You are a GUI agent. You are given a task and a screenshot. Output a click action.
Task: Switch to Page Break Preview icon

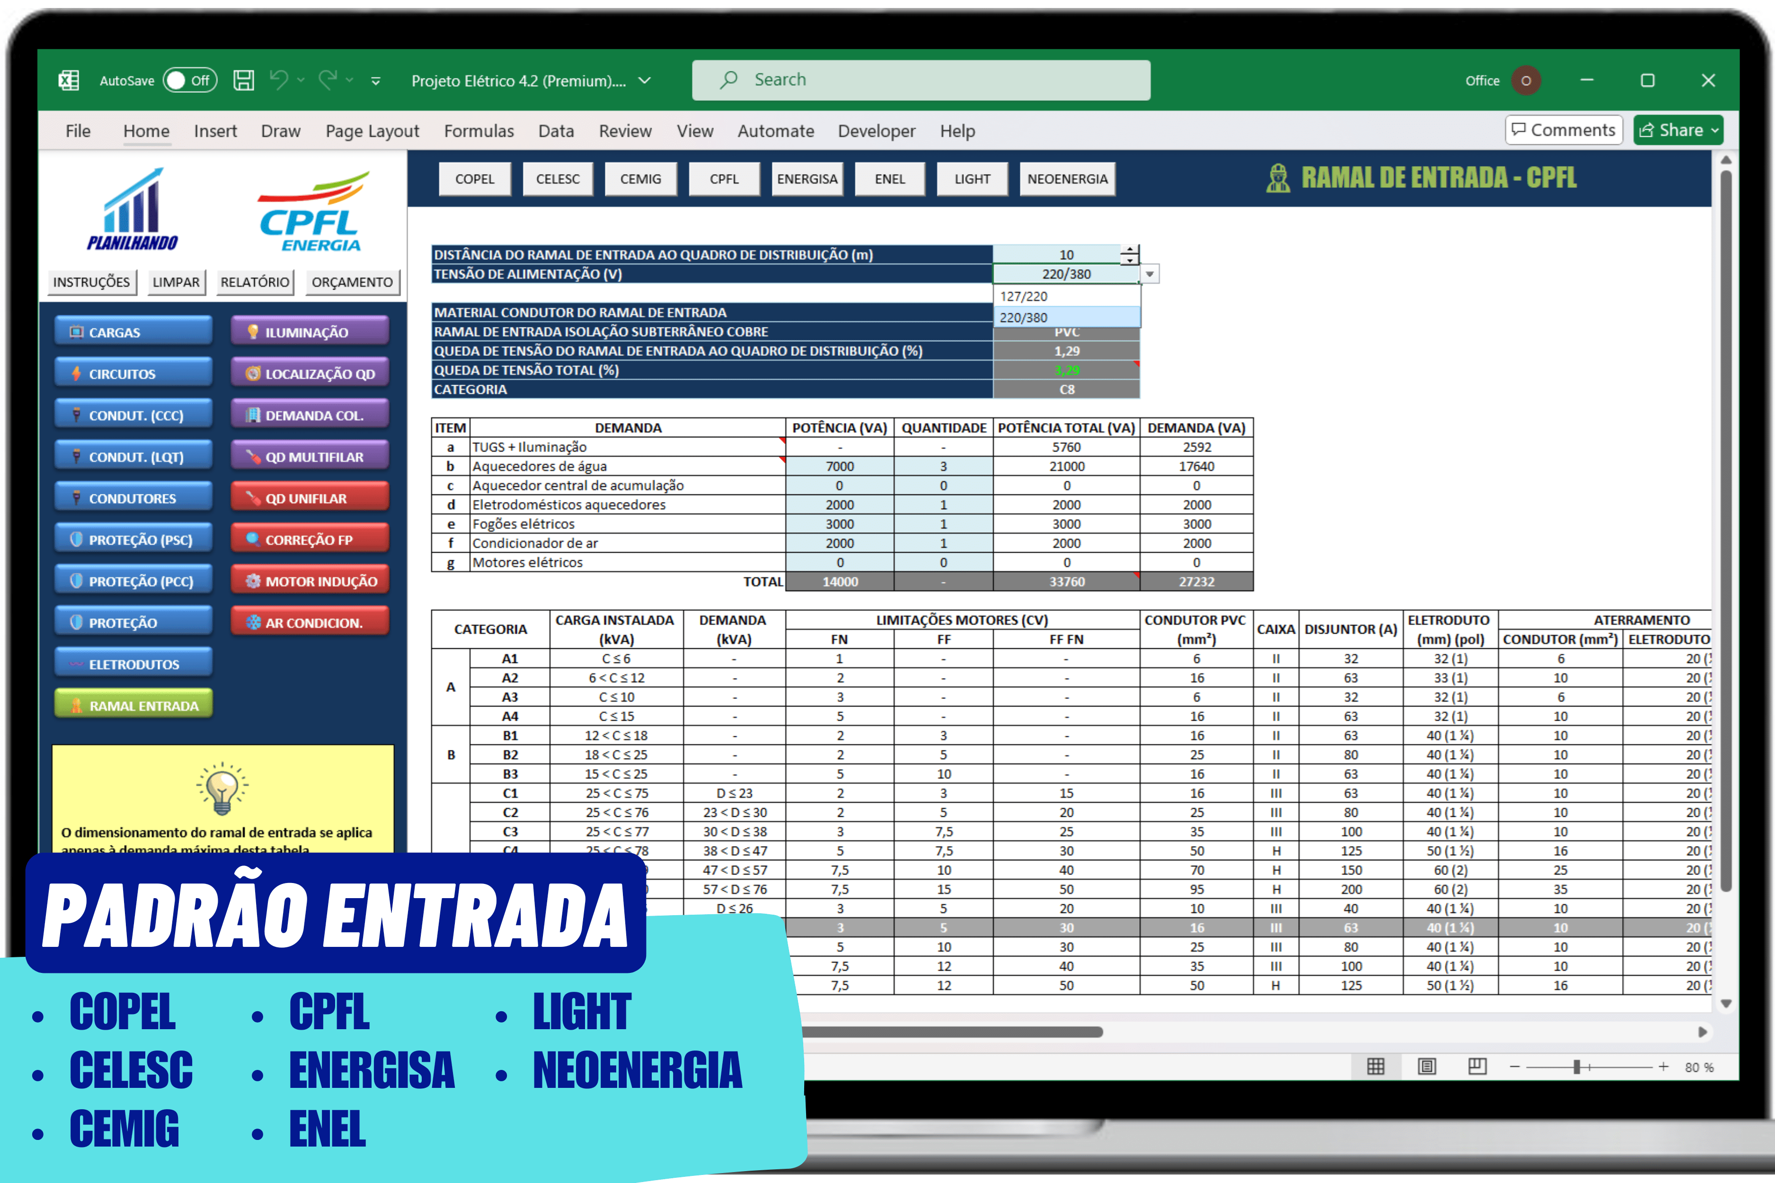(x=1477, y=1066)
